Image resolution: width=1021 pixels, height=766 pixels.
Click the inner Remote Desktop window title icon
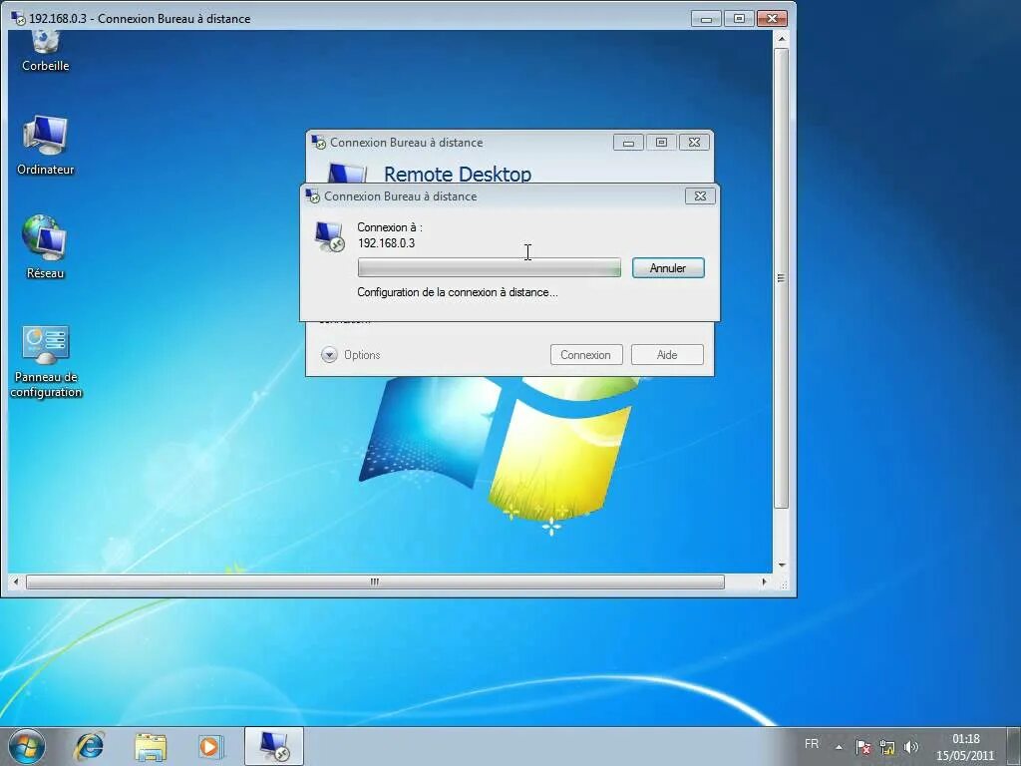[x=318, y=142]
